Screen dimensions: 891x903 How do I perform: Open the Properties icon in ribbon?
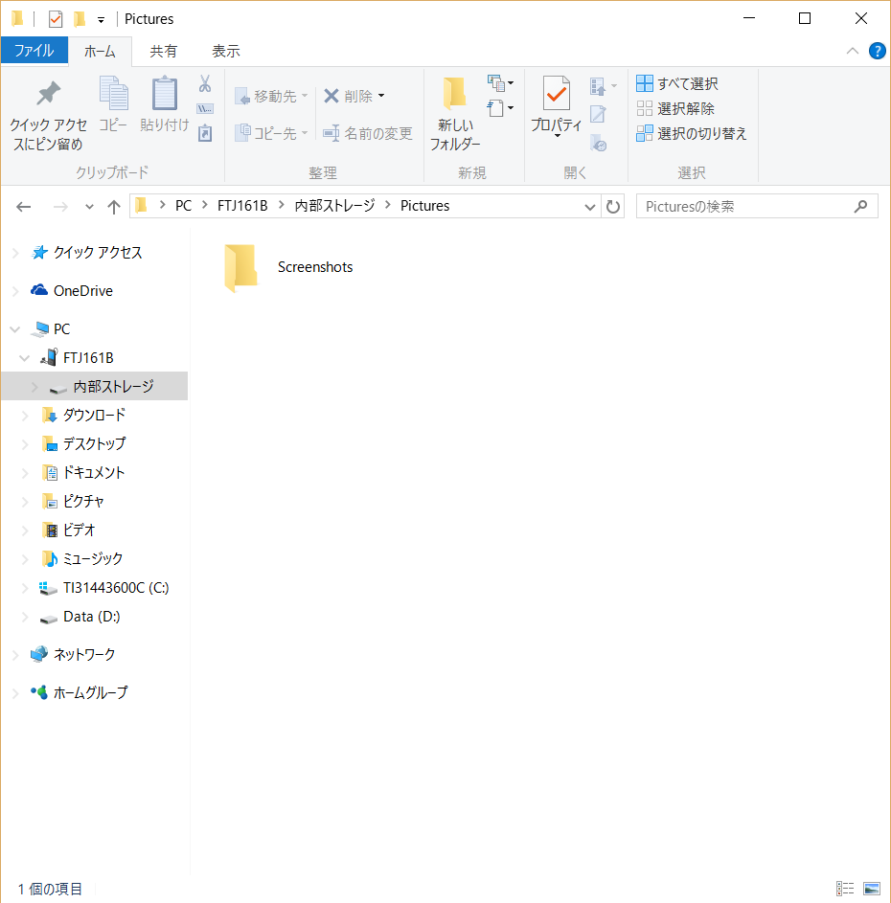[x=557, y=96]
